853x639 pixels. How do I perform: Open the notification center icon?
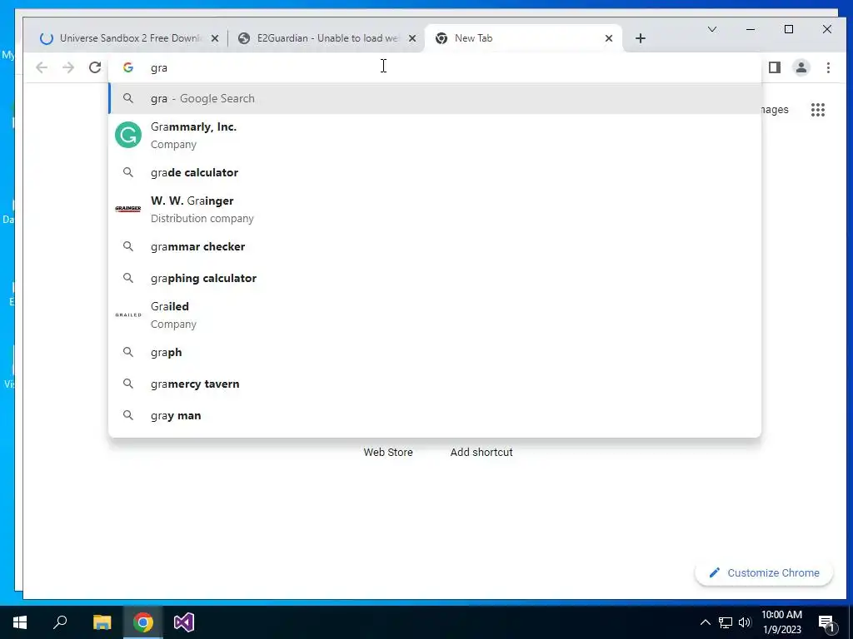click(x=827, y=623)
